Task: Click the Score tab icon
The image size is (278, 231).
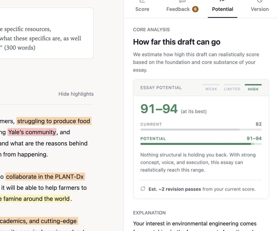Action: tap(142, 1)
